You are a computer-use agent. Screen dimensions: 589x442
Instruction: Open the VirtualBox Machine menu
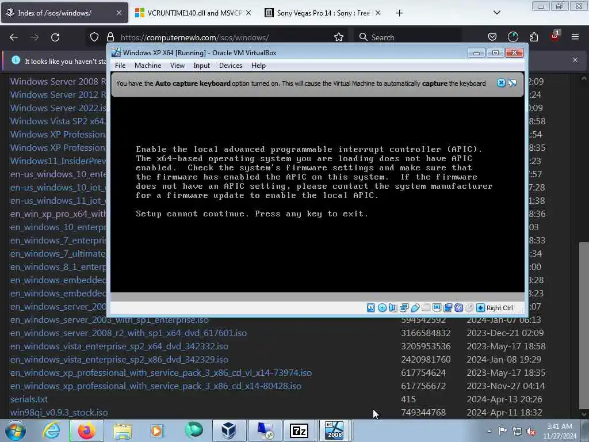[148, 66]
